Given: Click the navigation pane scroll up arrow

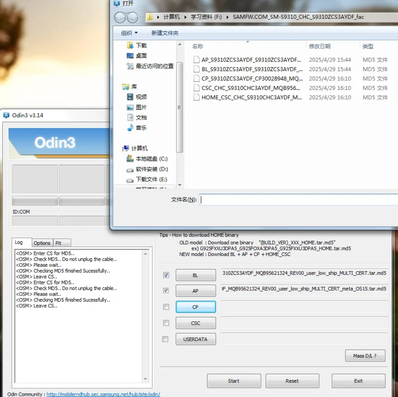Looking at the screenshot, I should [x=180, y=45].
